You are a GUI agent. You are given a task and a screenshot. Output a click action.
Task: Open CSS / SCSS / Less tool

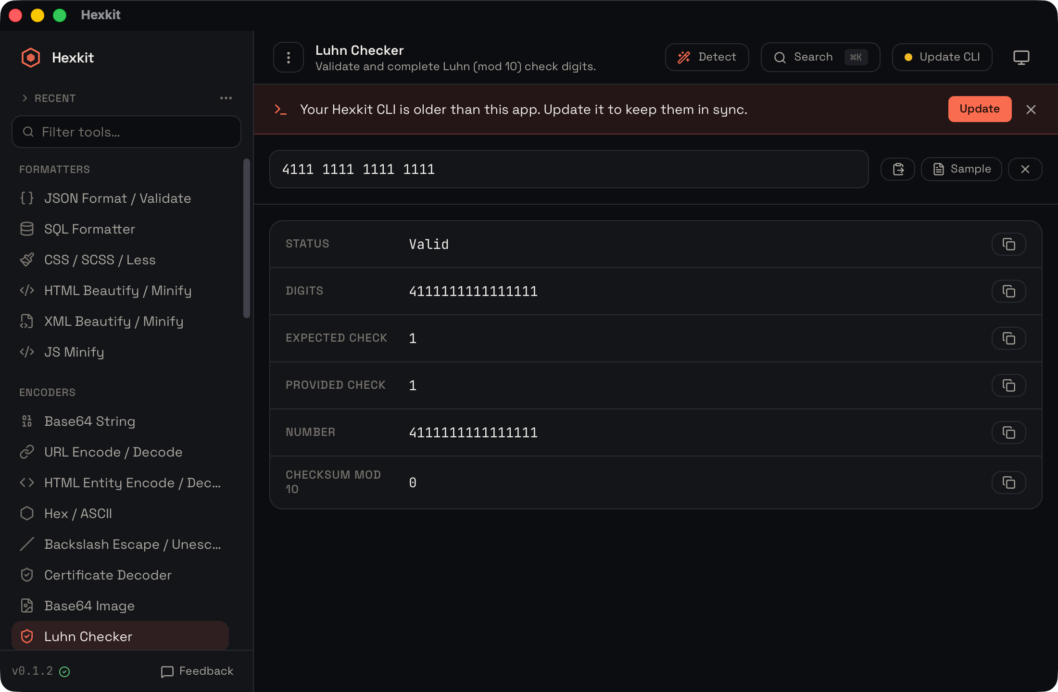[120, 260]
